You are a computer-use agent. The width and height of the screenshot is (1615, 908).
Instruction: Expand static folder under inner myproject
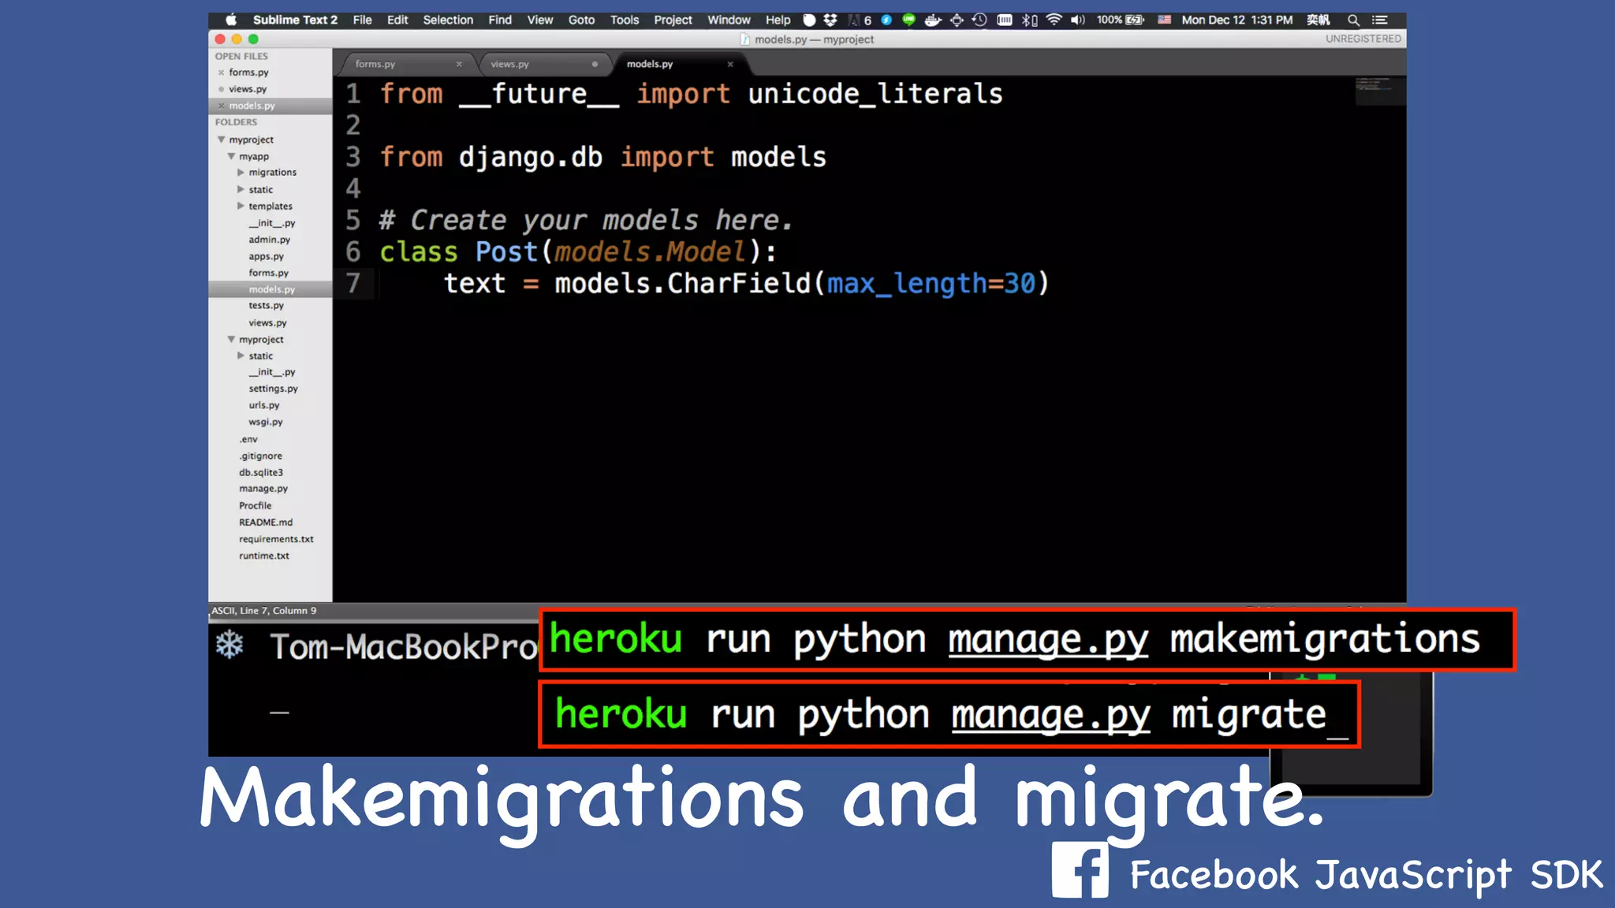point(241,355)
